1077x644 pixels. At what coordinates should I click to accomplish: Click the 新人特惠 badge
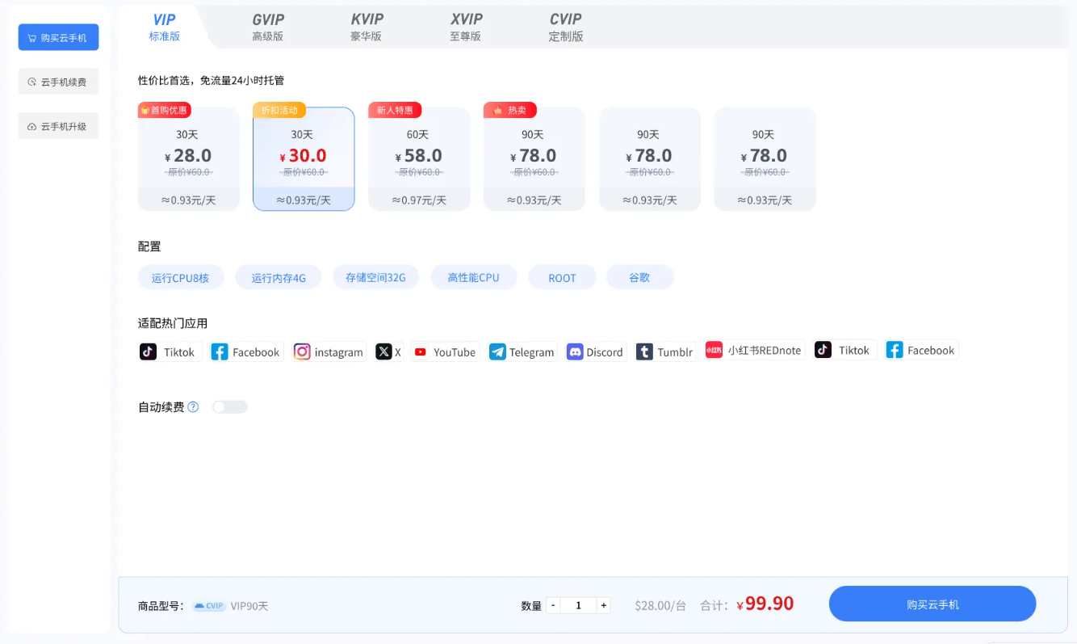395,110
